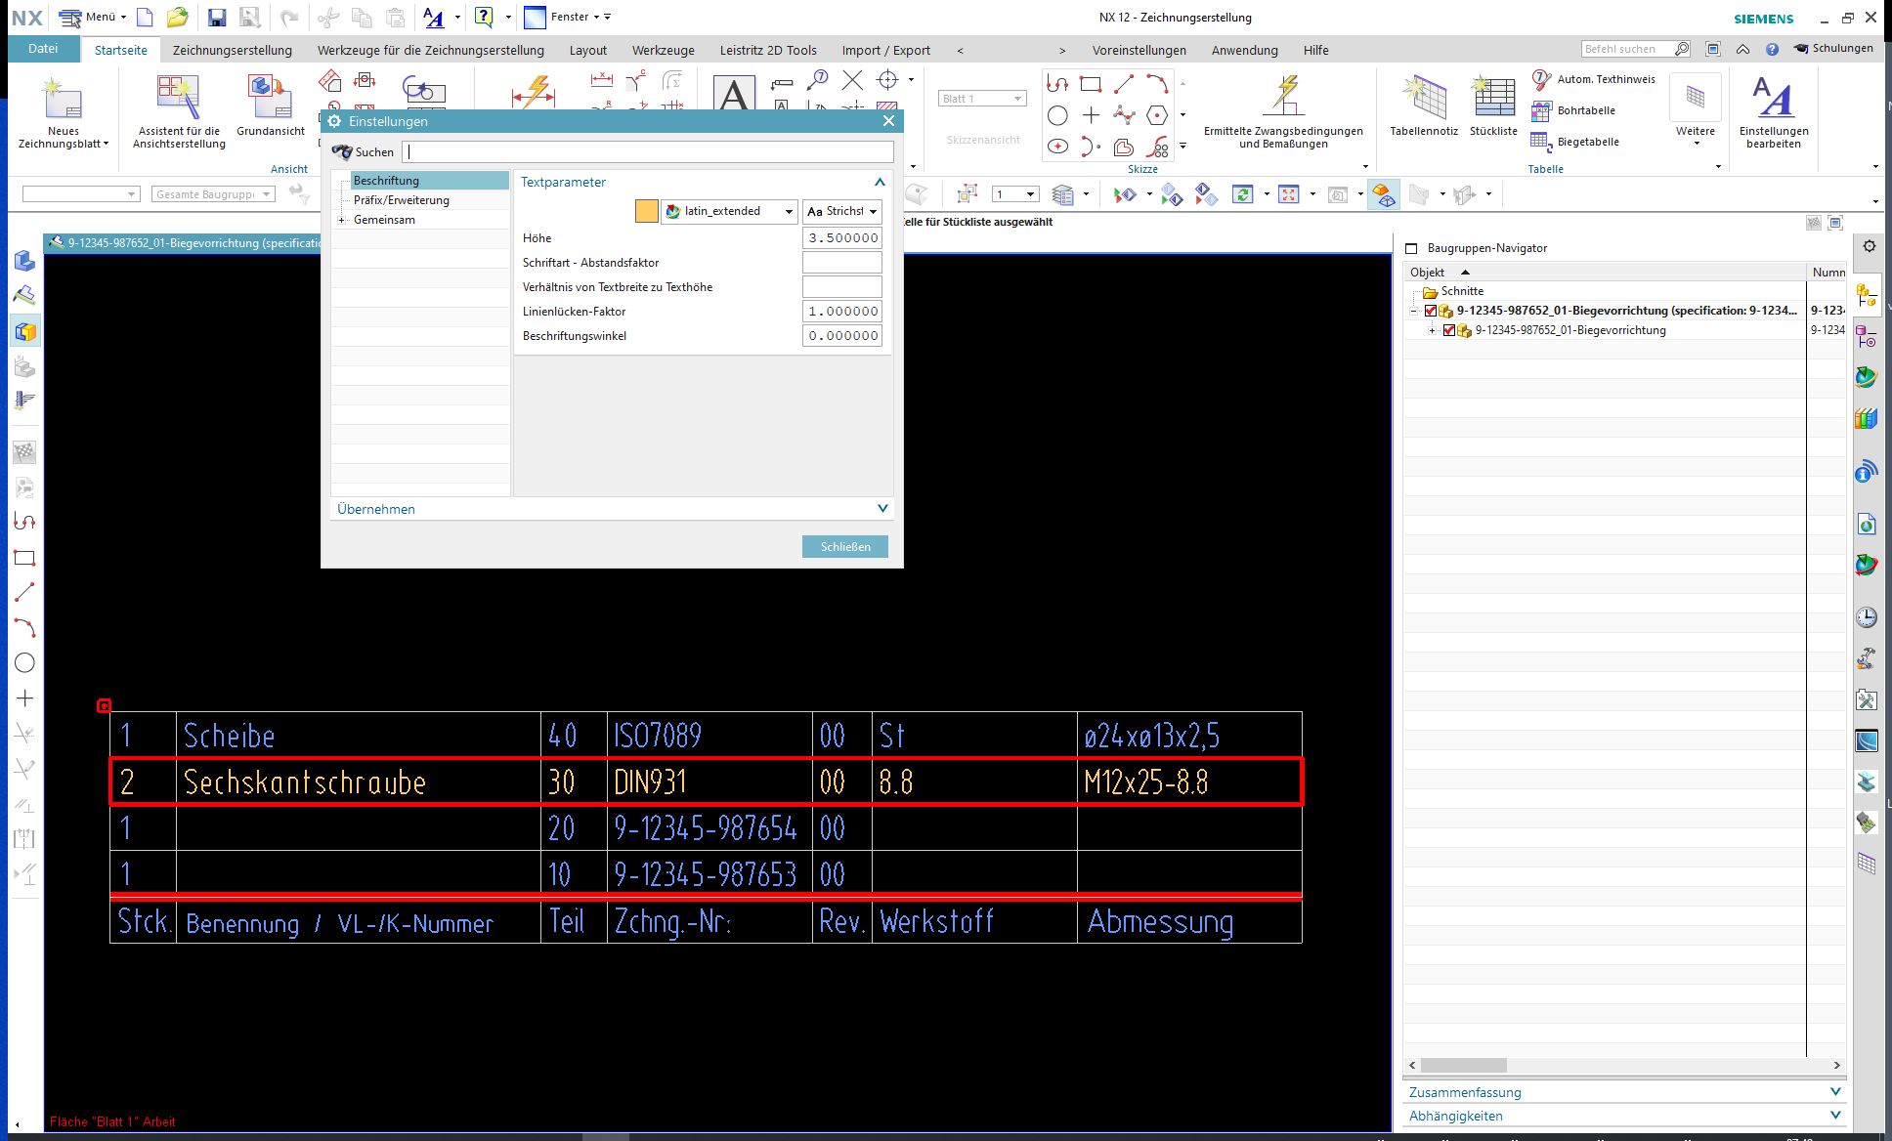Image resolution: width=1892 pixels, height=1141 pixels.
Task: Open the Leistritz 2D Tools tab
Action: point(768,50)
